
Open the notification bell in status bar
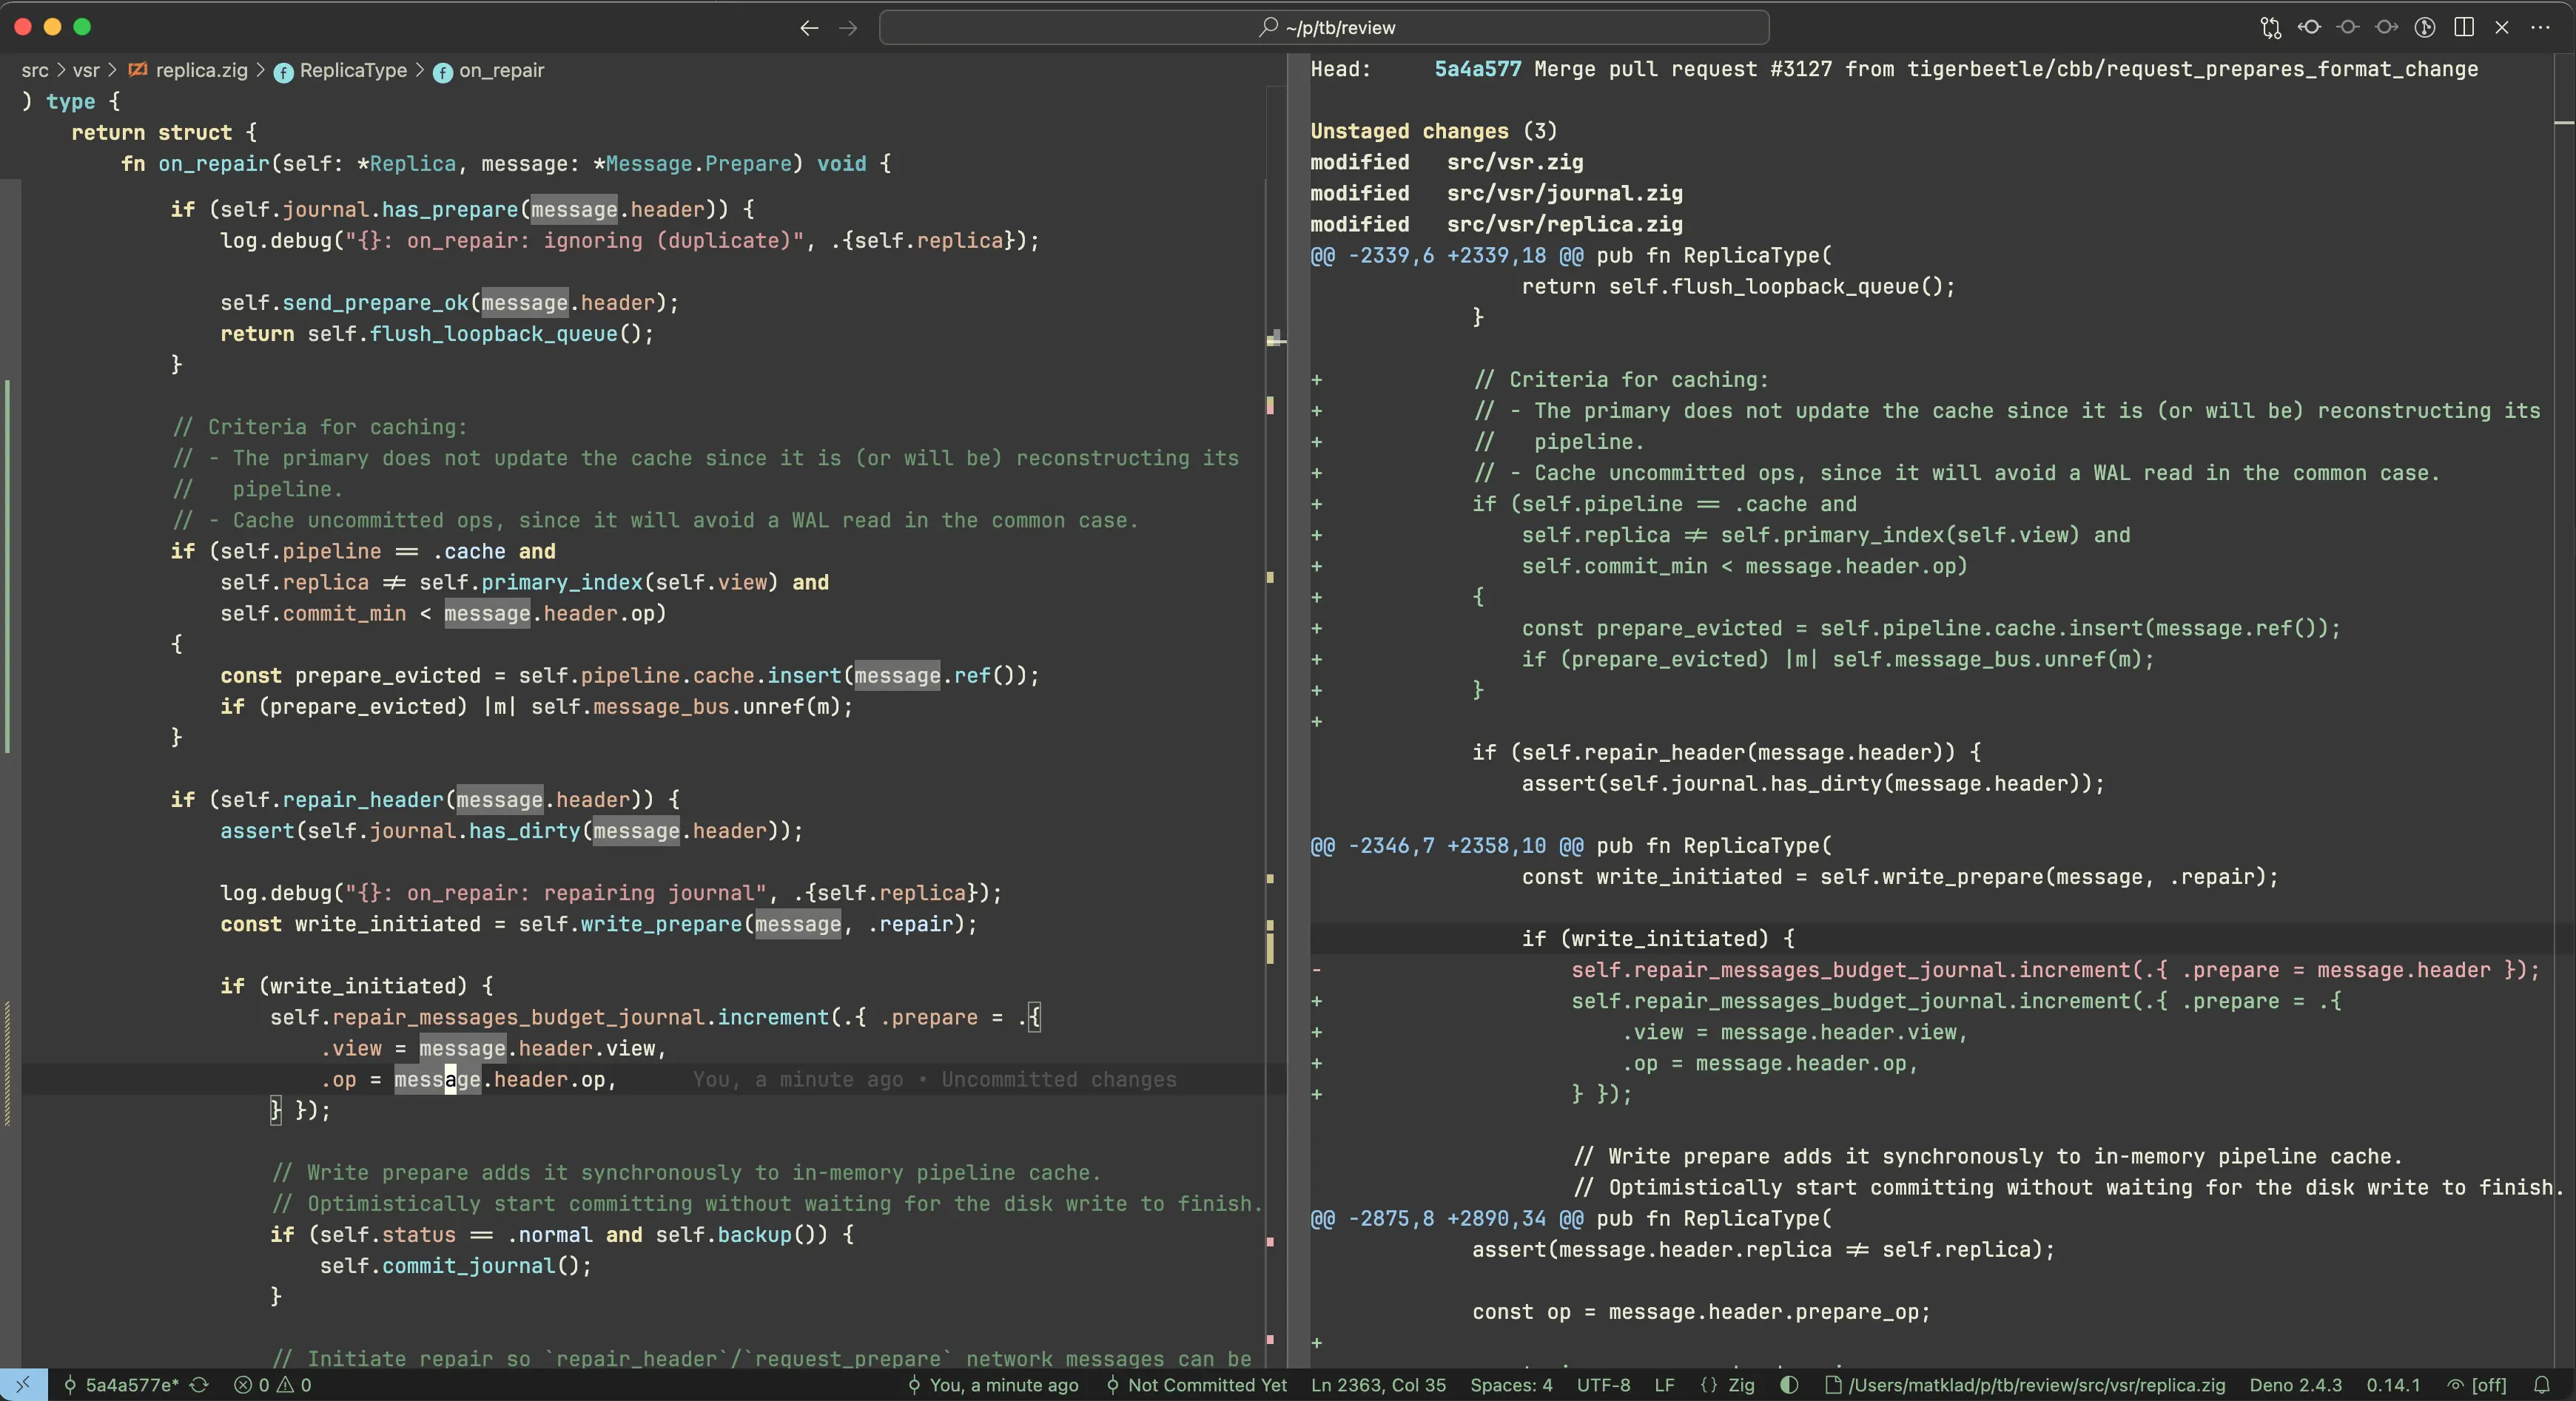2545,1386
